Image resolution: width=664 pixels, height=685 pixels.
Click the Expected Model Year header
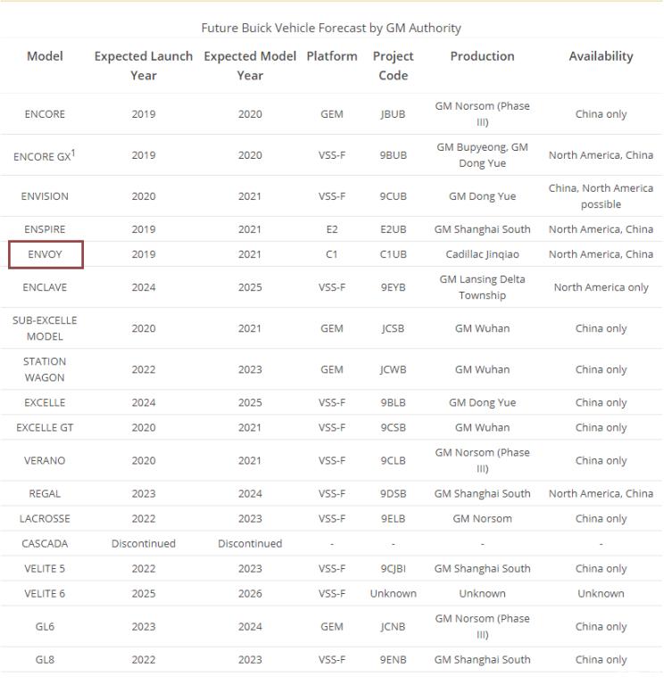(250, 65)
